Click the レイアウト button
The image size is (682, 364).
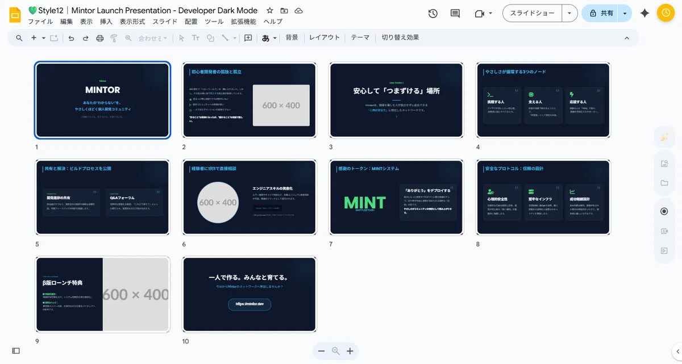pos(325,37)
